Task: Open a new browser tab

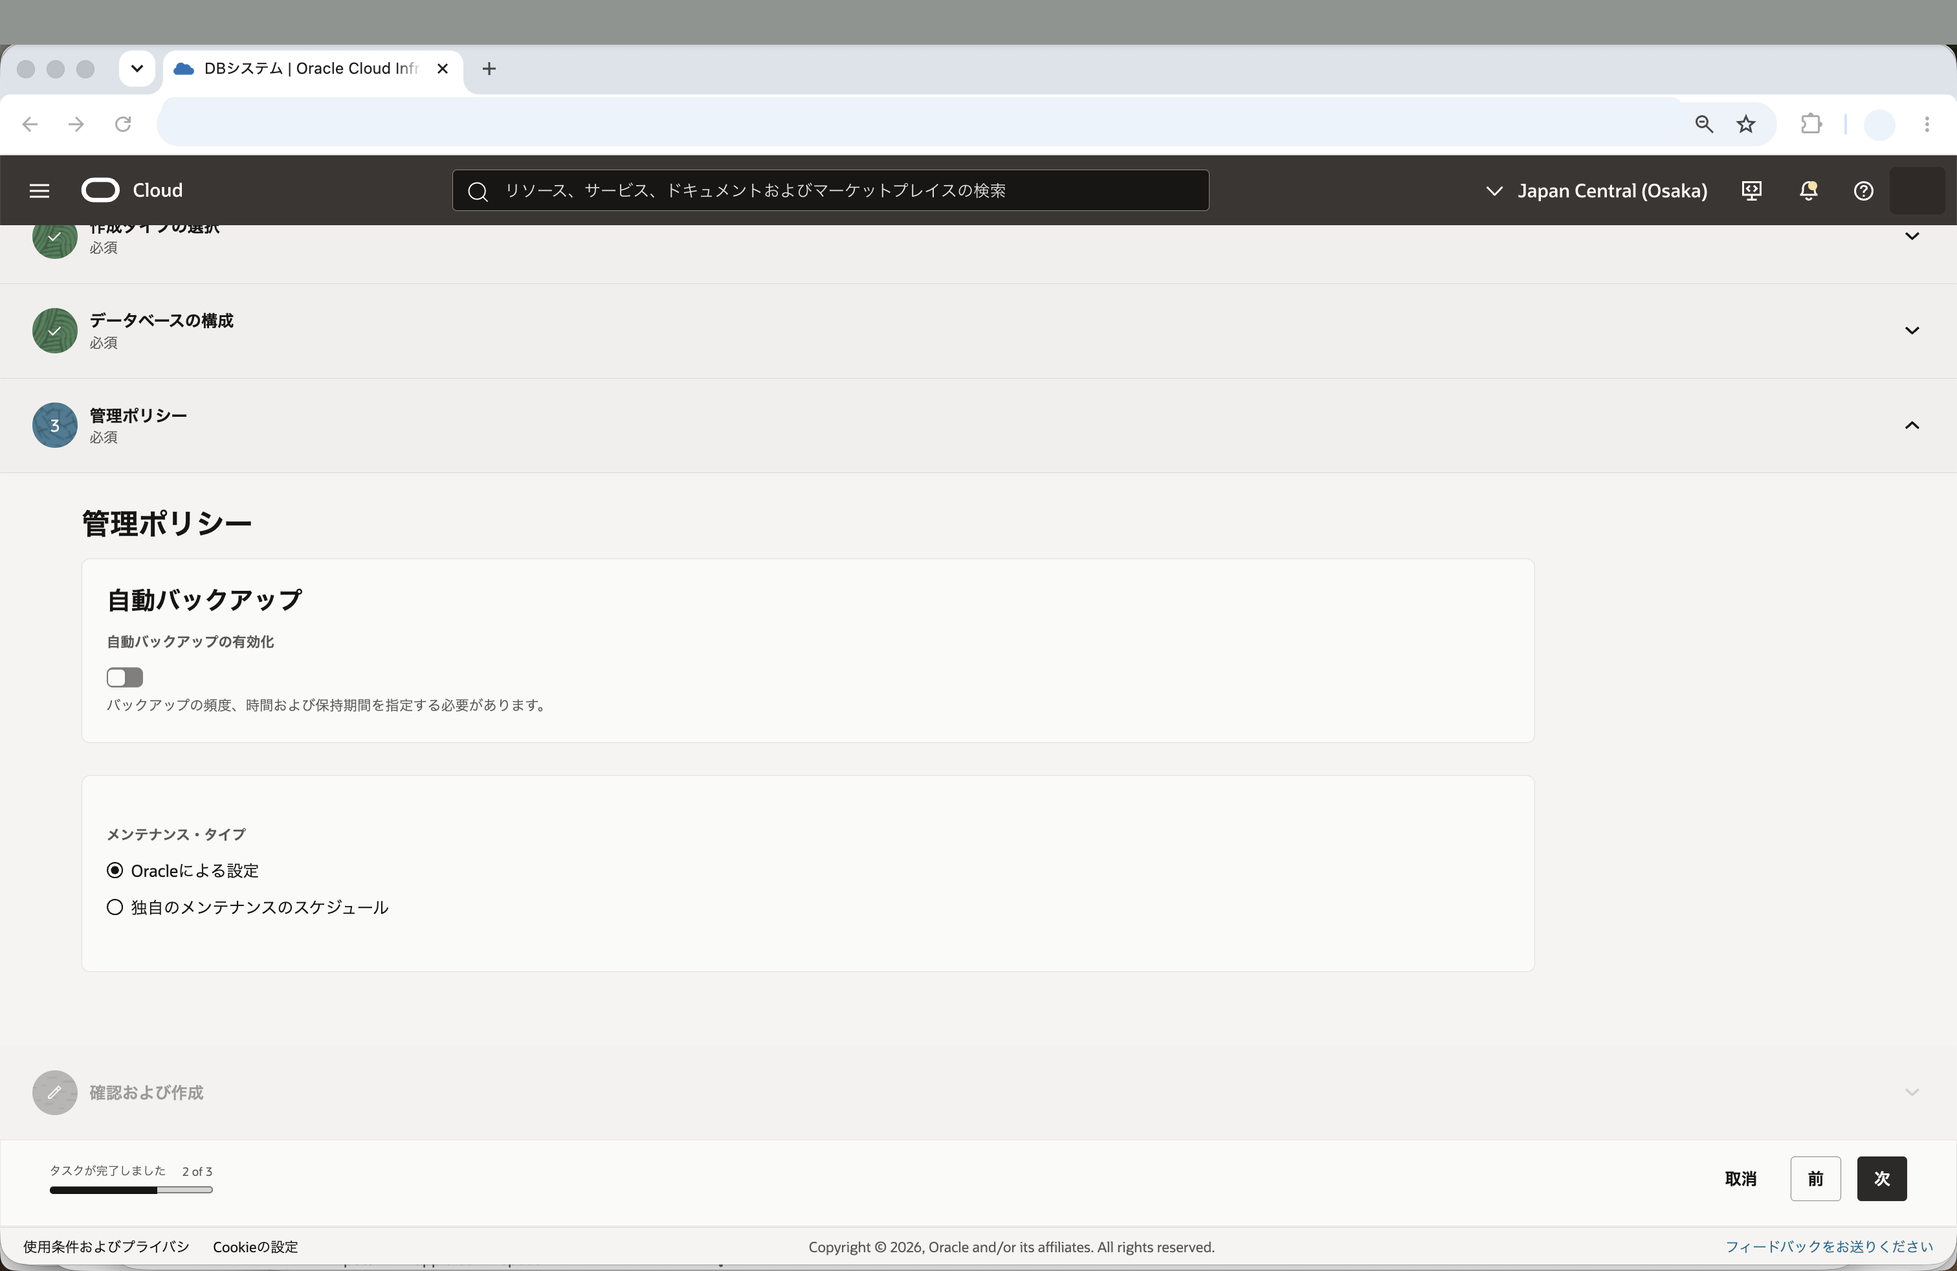Action: click(489, 69)
